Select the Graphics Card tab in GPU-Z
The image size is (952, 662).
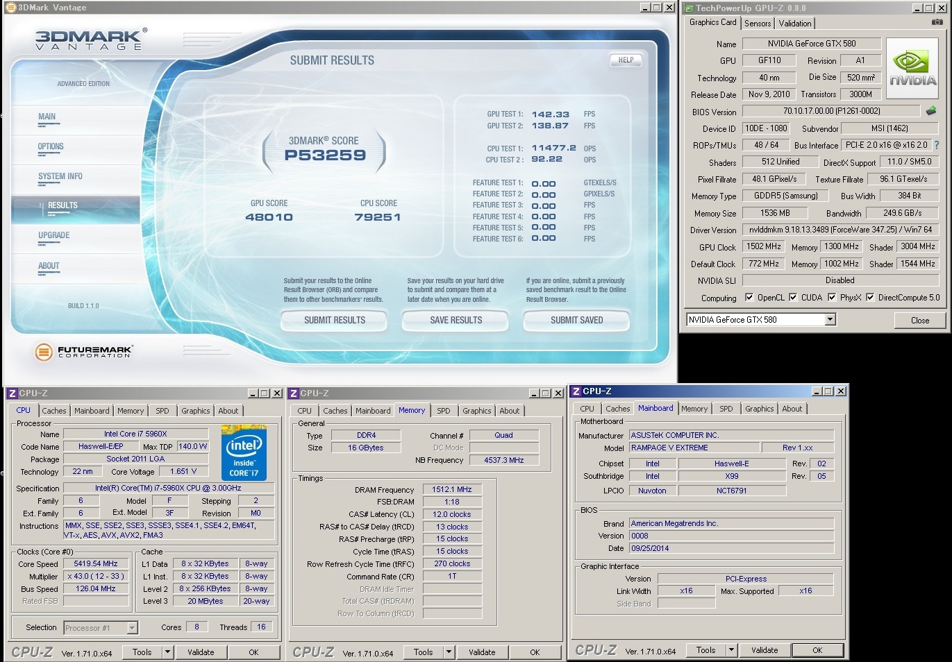[x=712, y=22]
